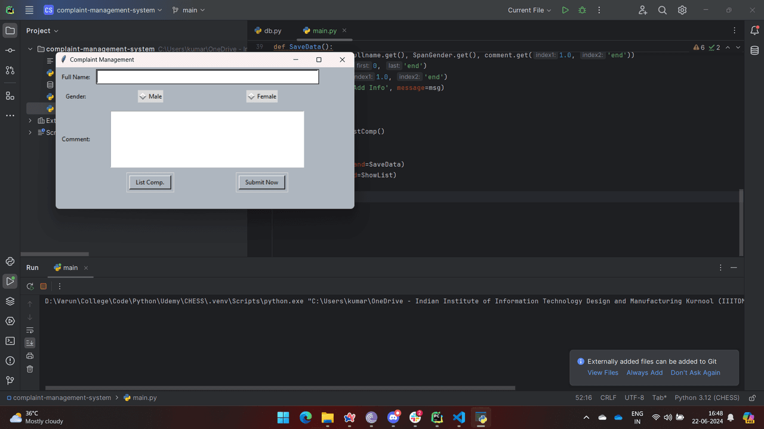
Task: Click the Debug bug icon
Action: click(x=582, y=10)
